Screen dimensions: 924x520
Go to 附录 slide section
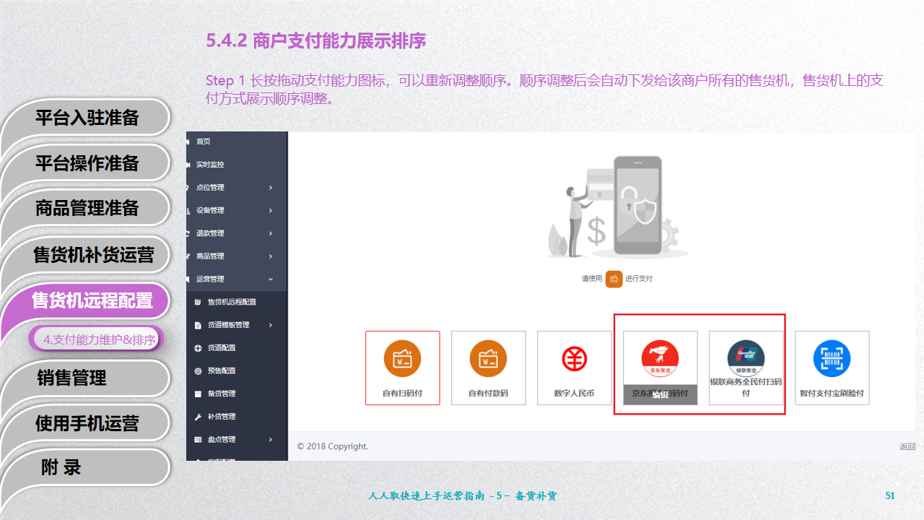pos(61,467)
